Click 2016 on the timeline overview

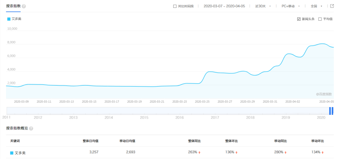[180, 118]
